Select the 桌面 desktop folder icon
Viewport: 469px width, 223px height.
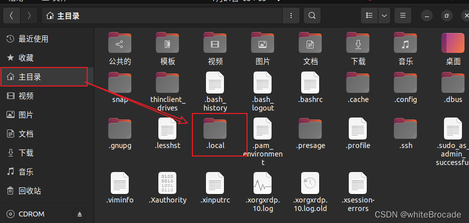point(453,42)
